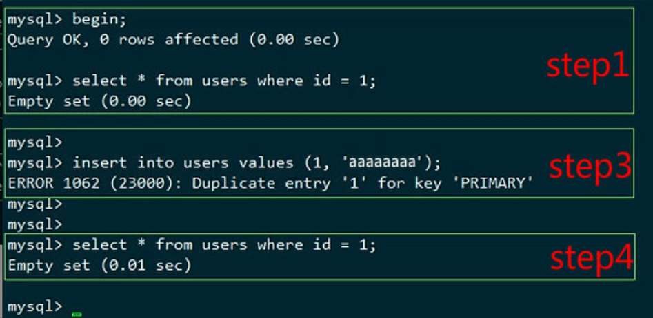Click 'Empty set (0.00 sec)' result line
653x318 pixels.
point(99,100)
